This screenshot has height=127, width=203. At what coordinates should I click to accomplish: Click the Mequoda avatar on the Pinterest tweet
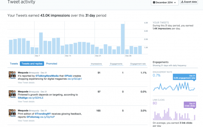12,94
